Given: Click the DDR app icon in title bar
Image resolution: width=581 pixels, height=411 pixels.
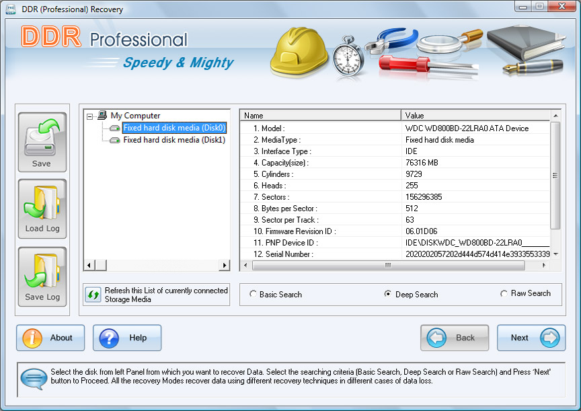Looking at the screenshot, I should point(10,9).
